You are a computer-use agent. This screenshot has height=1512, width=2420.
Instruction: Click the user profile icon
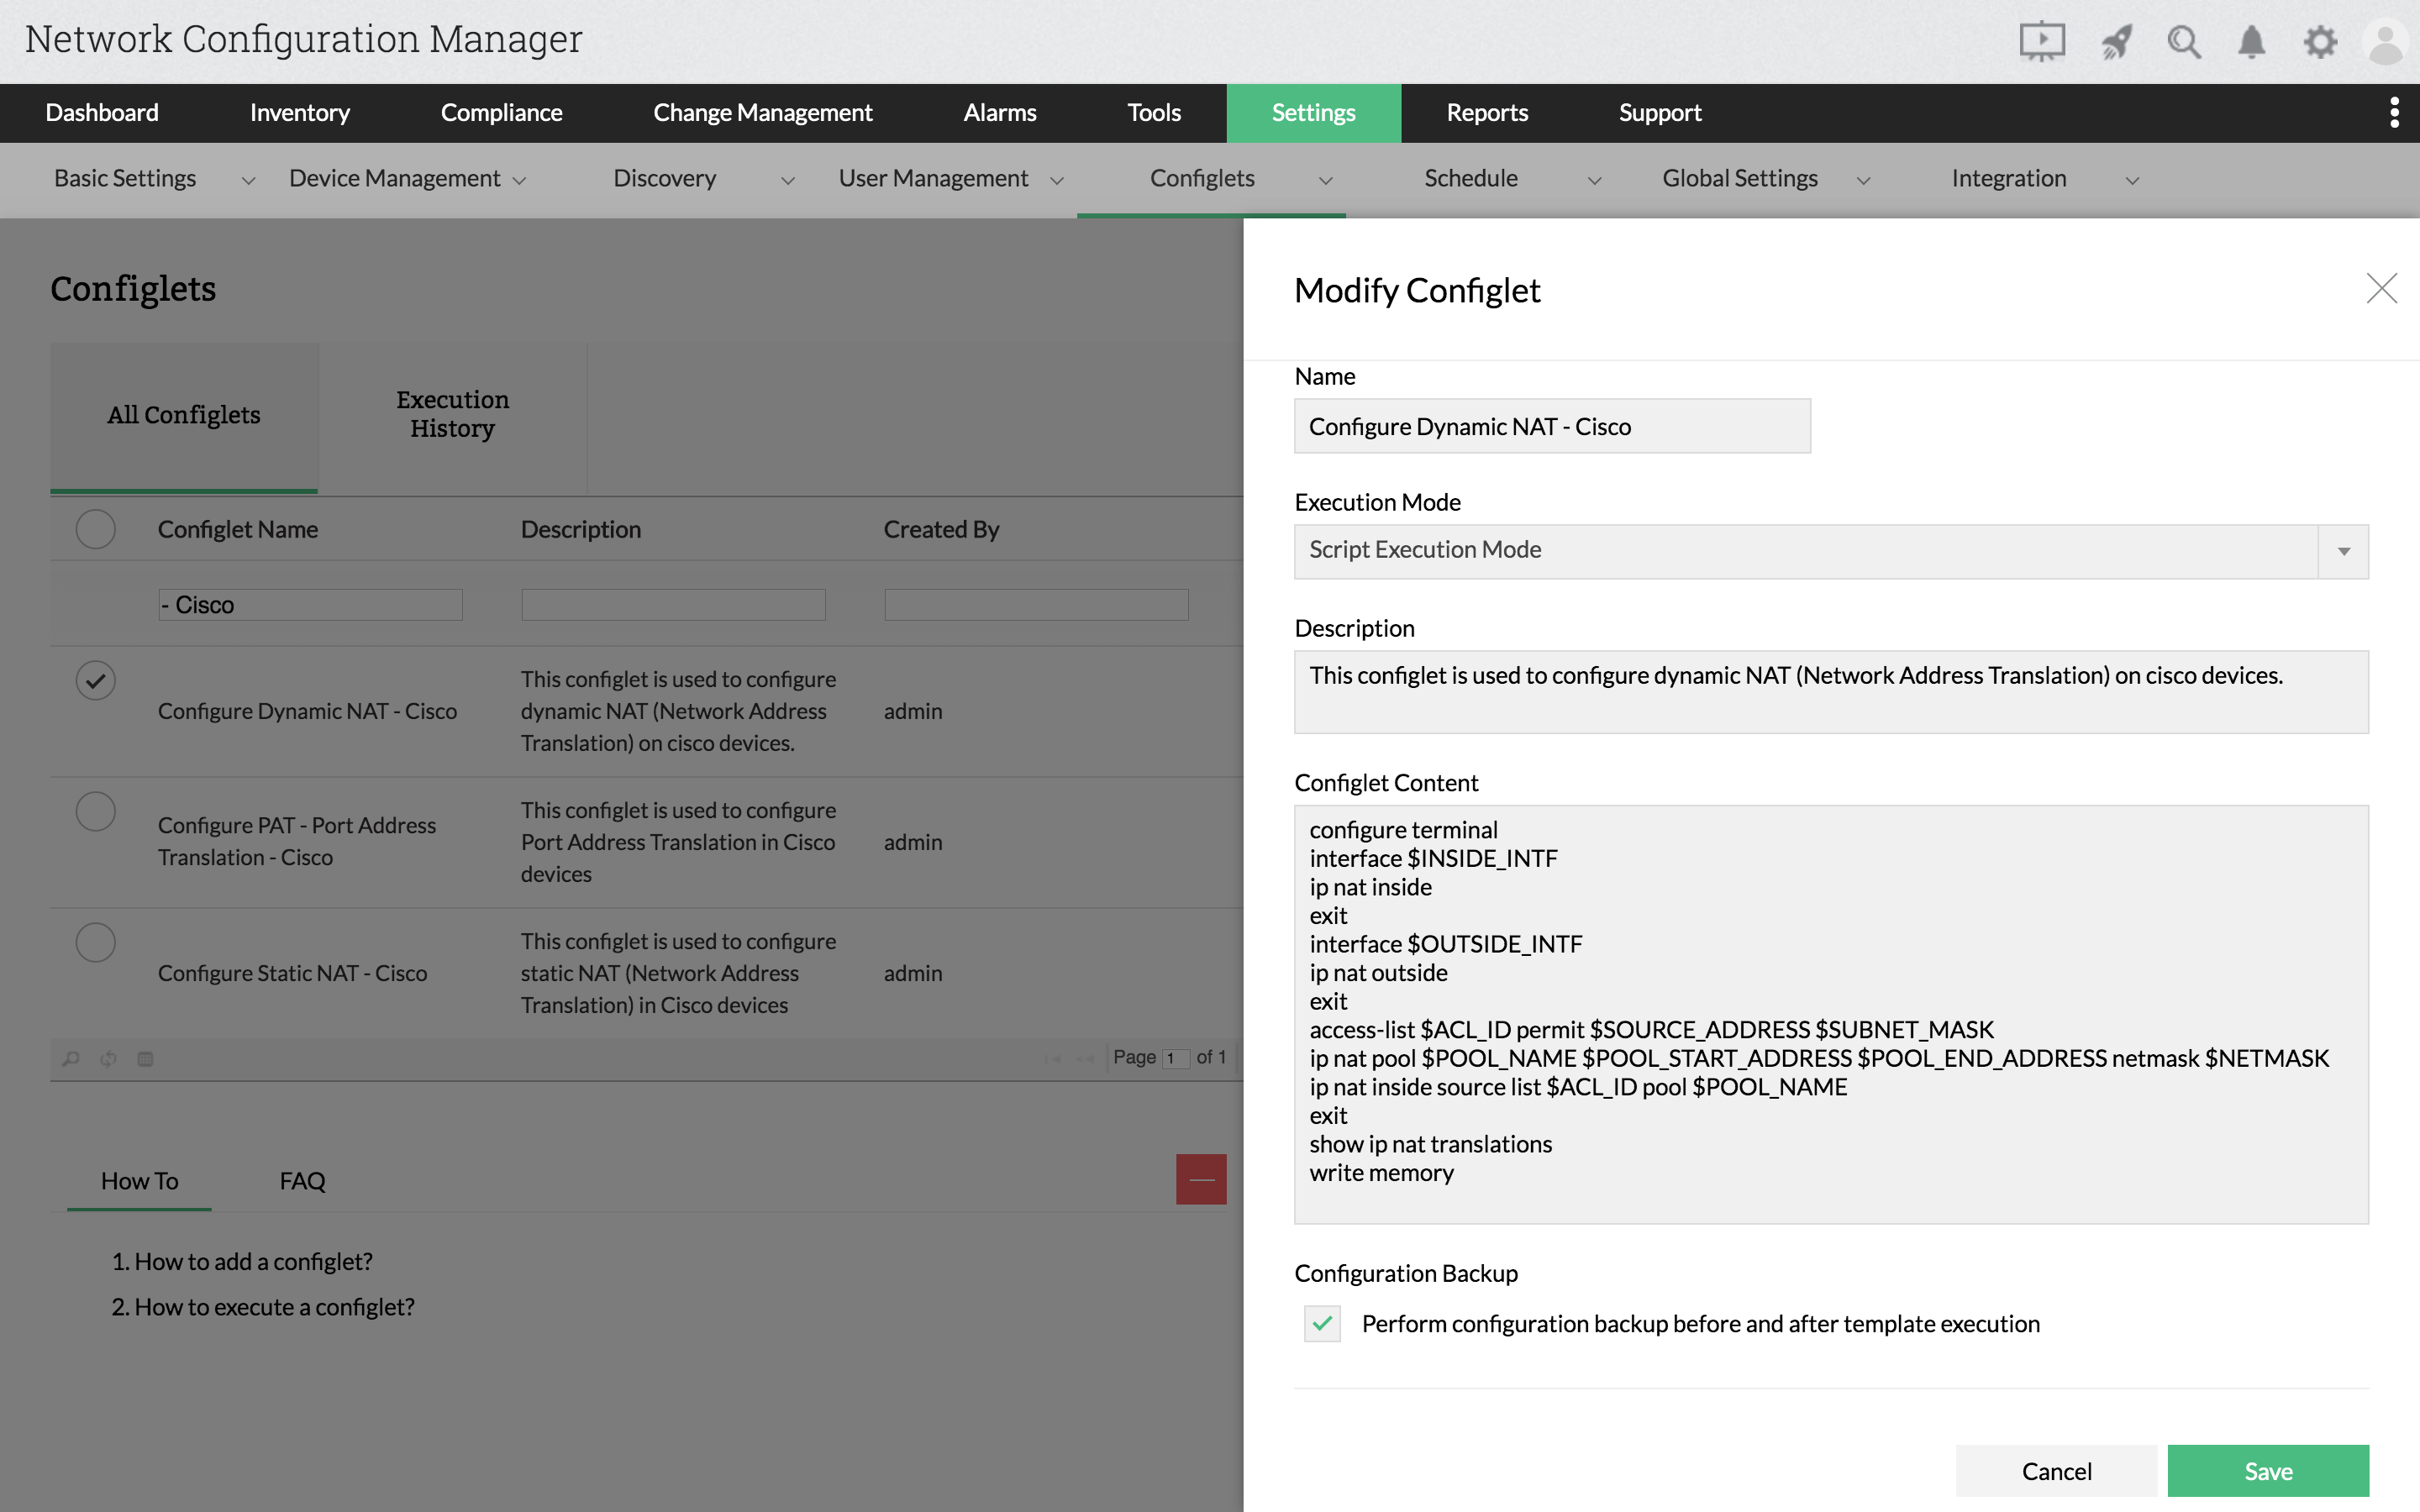(2387, 39)
